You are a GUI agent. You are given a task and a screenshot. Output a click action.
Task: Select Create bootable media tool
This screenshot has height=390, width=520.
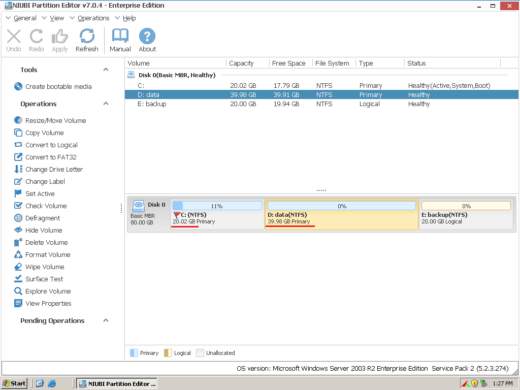53,86
